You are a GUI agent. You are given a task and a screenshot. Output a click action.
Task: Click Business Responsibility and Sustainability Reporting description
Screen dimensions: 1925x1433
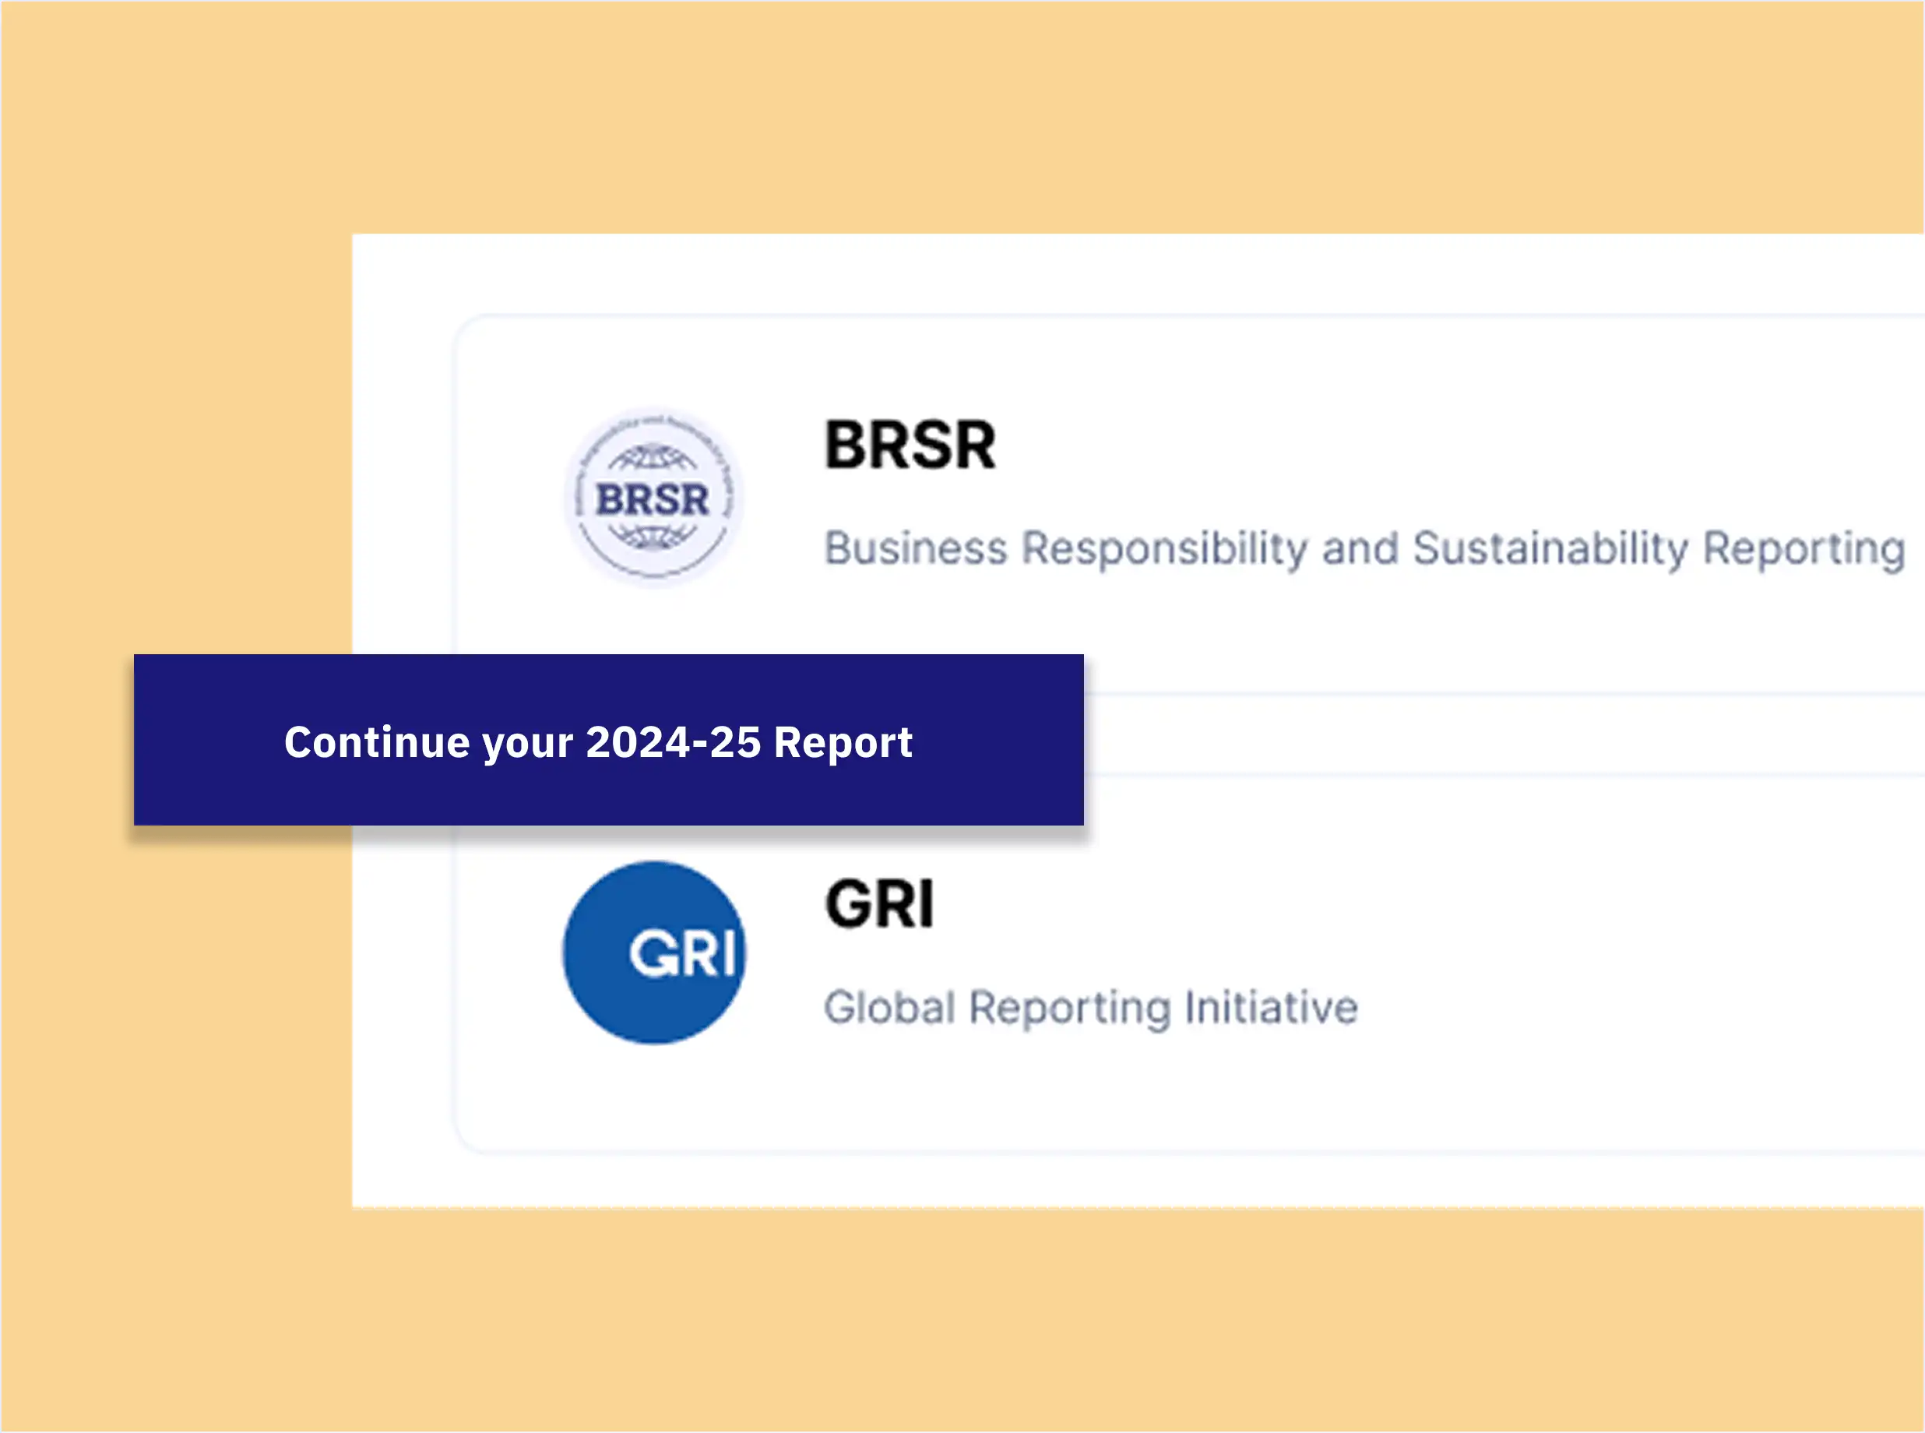(x=1364, y=549)
